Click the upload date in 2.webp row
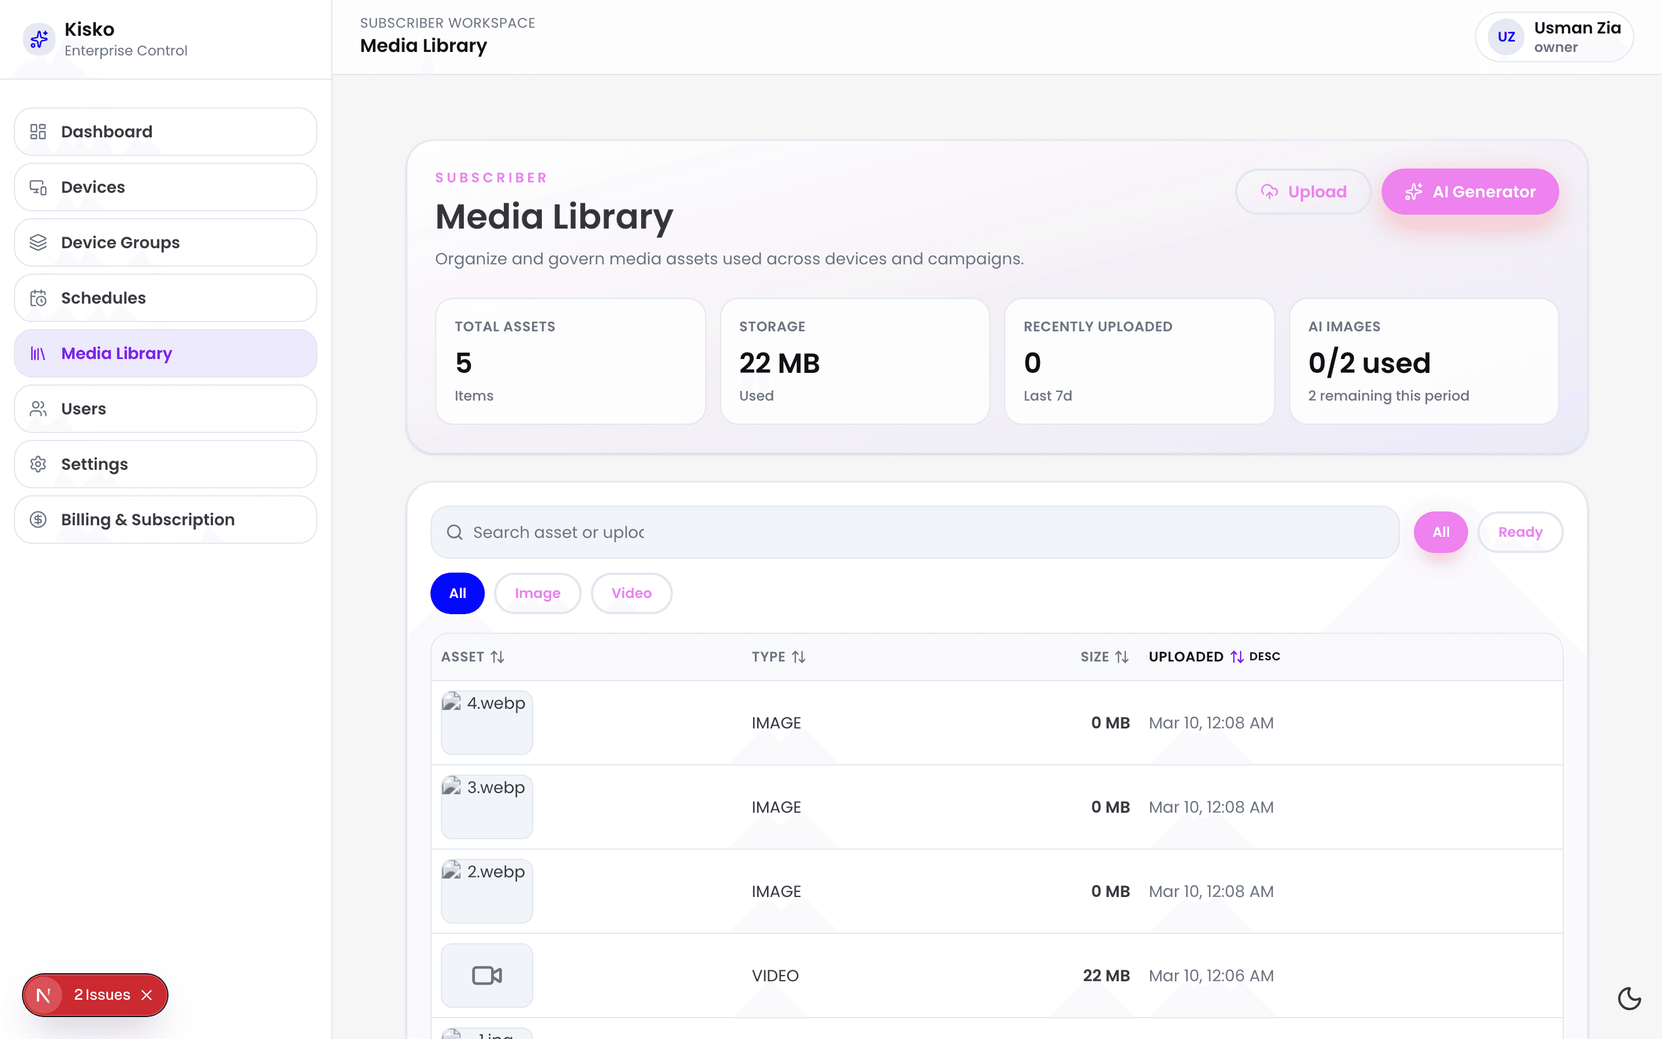This screenshot has height=1039, width=1662. point(1211,891)
